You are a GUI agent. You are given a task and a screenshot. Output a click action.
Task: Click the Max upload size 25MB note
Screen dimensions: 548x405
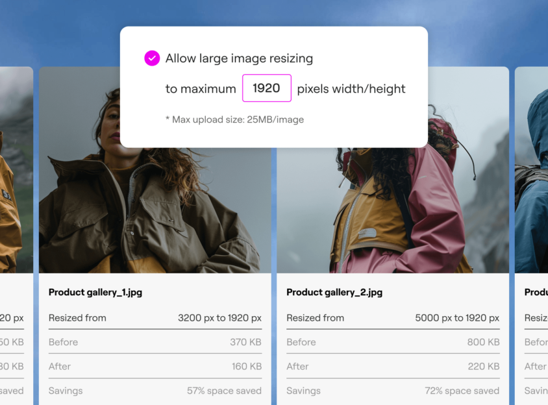[234, 119]
